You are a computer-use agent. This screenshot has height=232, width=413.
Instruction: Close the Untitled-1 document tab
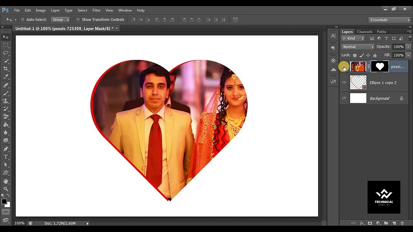point(117,28)
